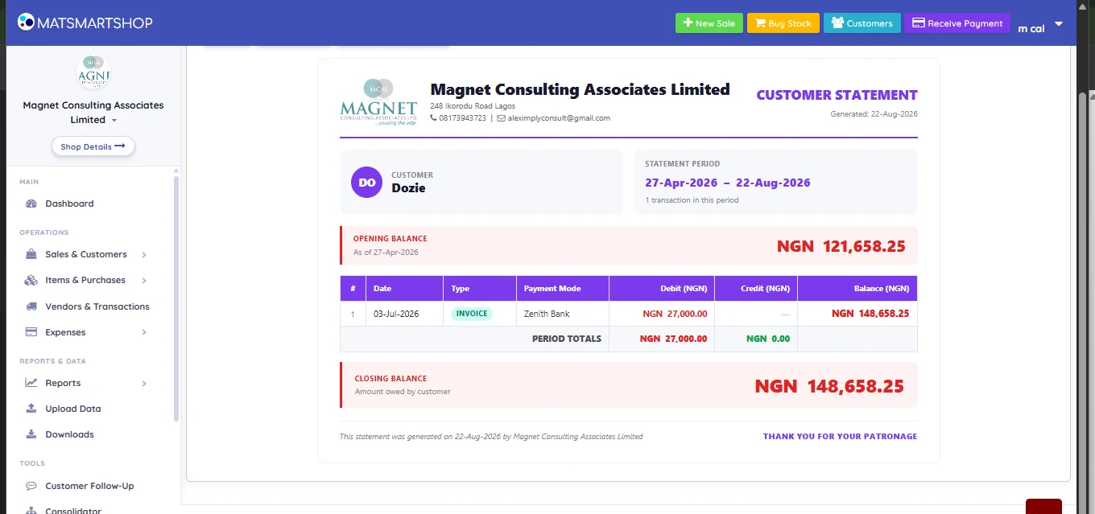Click the sidebar shop logo thumbnail

tap(93, 72)
